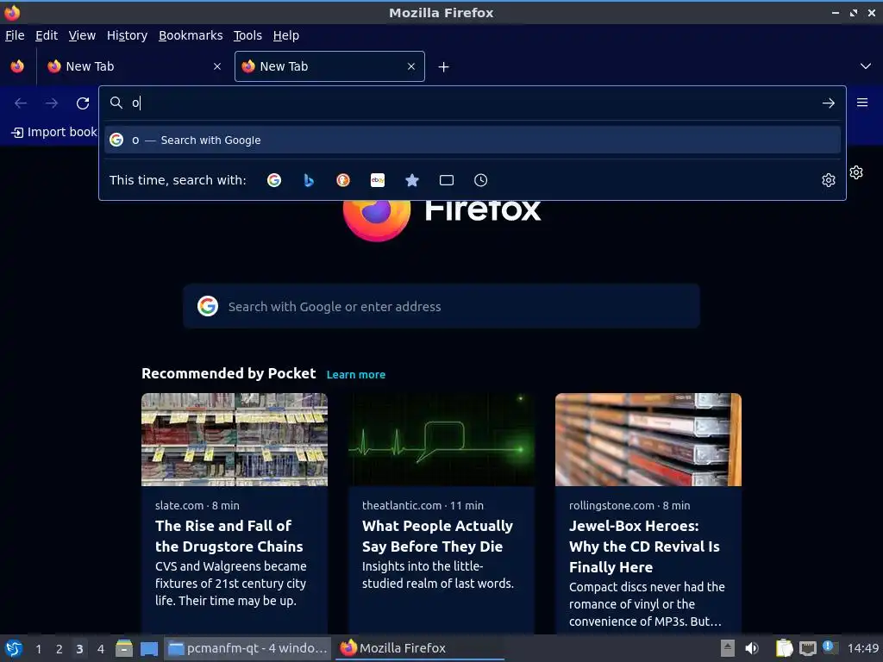
Task: Search this time with eBay icon
Action: point(378,180)
